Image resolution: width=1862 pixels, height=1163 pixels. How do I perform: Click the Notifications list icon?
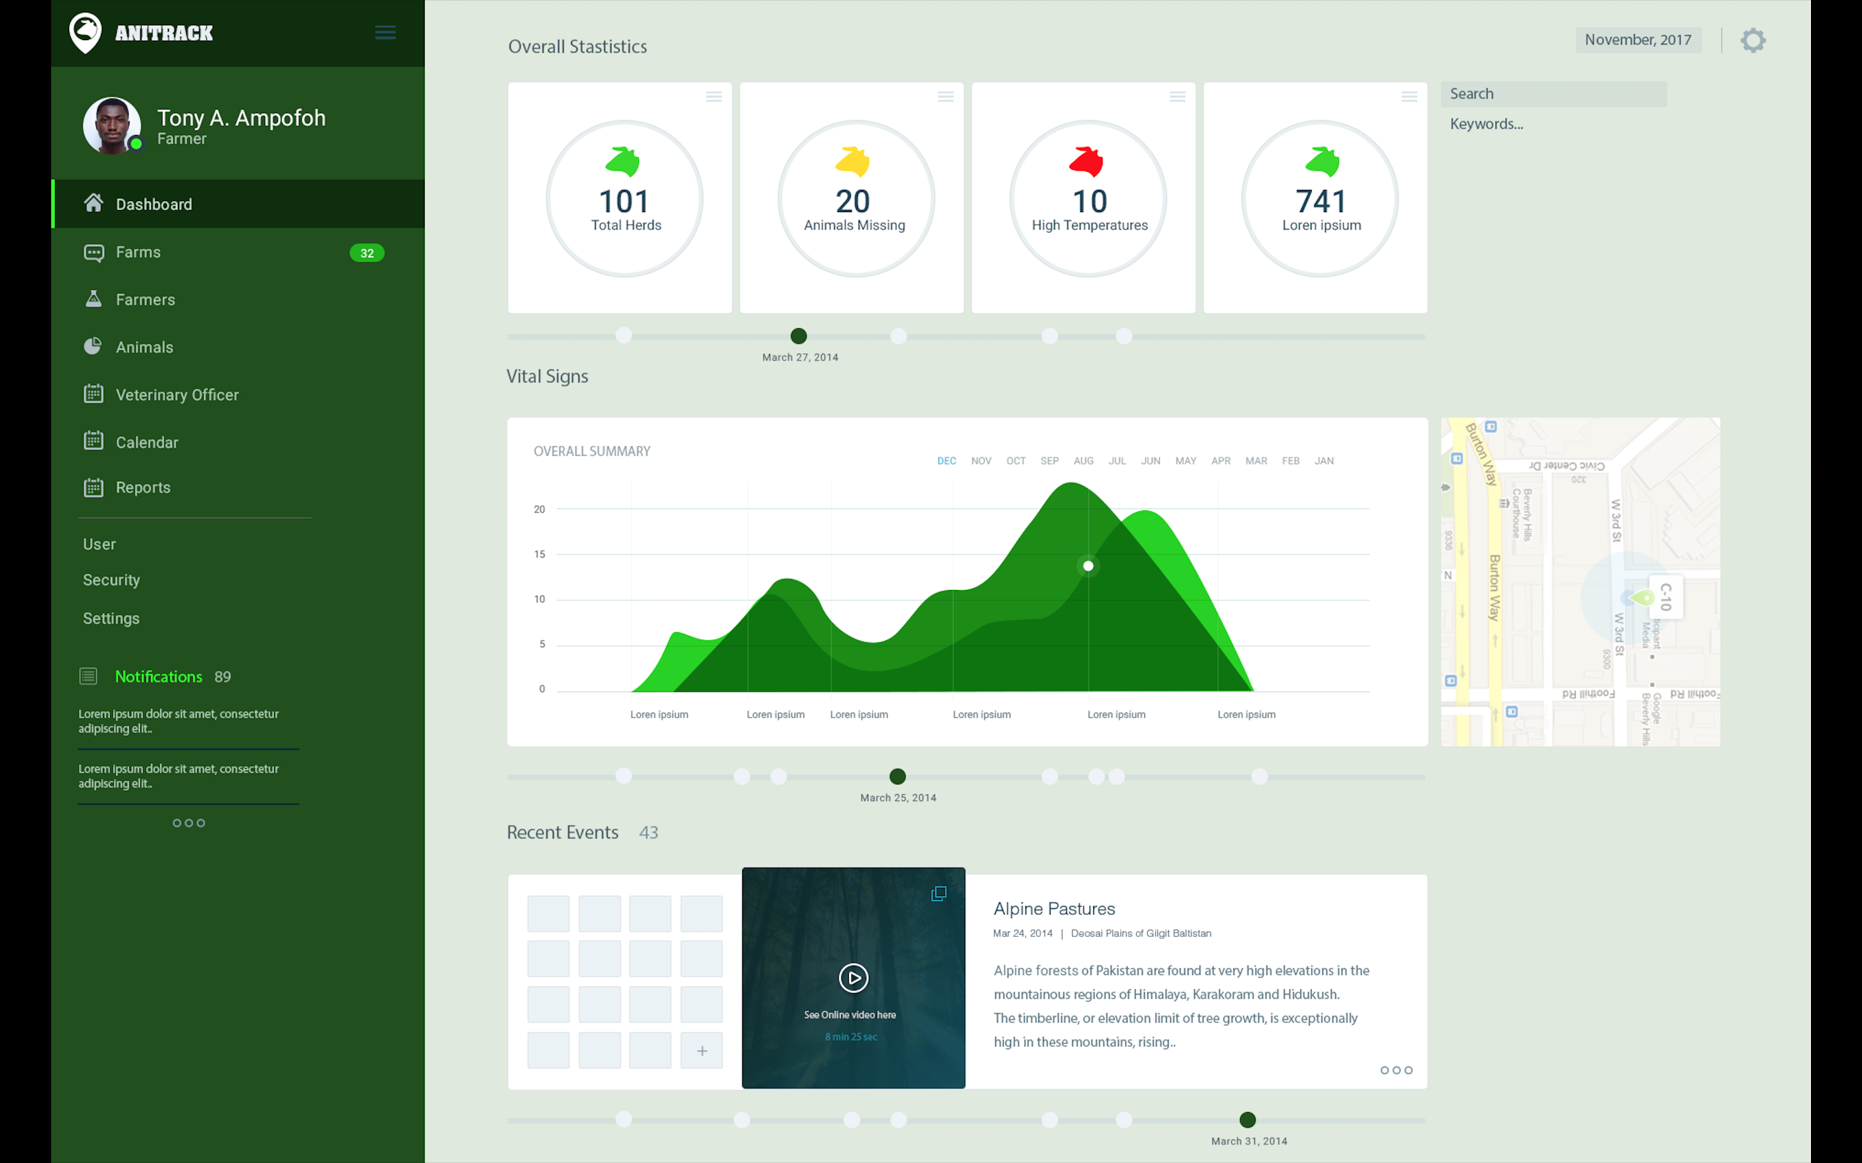coord(89,676)
